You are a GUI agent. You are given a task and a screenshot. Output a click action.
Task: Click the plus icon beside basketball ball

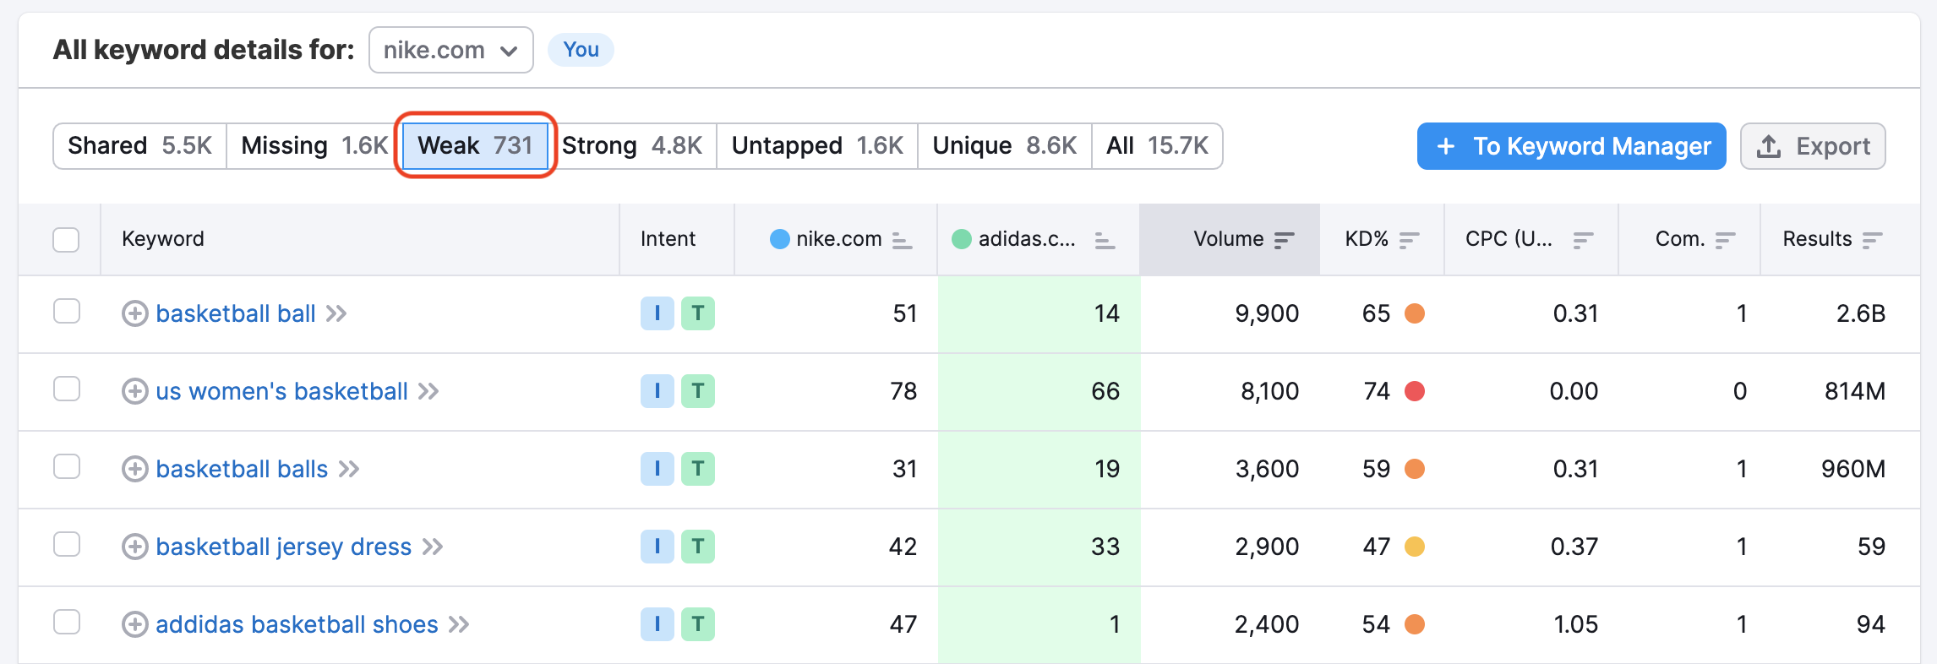click(134, 313)
